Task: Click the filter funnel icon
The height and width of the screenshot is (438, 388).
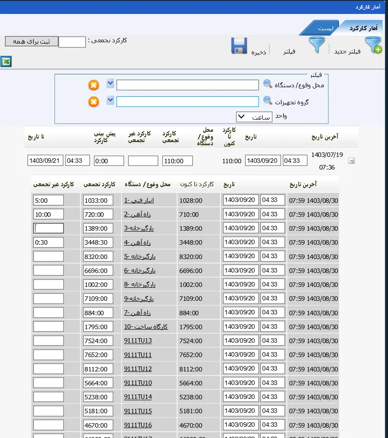Action: pyautogui.click(x=317, y=45)
